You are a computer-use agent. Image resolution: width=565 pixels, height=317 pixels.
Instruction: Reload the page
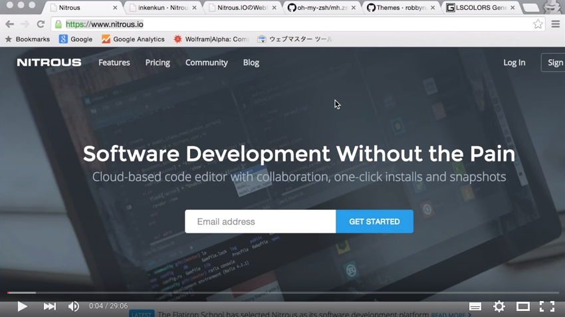pos(41,24)
